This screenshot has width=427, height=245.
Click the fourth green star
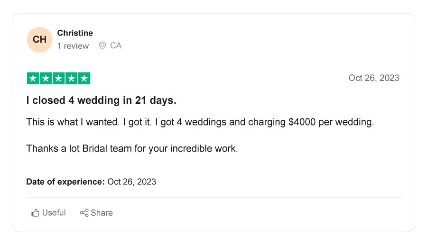point(71,78)
